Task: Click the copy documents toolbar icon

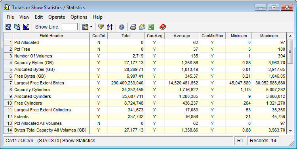Action: tap(17, 27)
